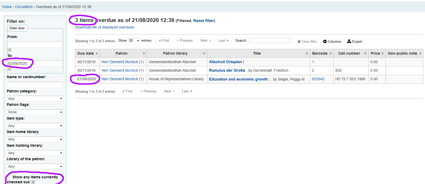Open the Patron flags dropdown

coord(35,112)
